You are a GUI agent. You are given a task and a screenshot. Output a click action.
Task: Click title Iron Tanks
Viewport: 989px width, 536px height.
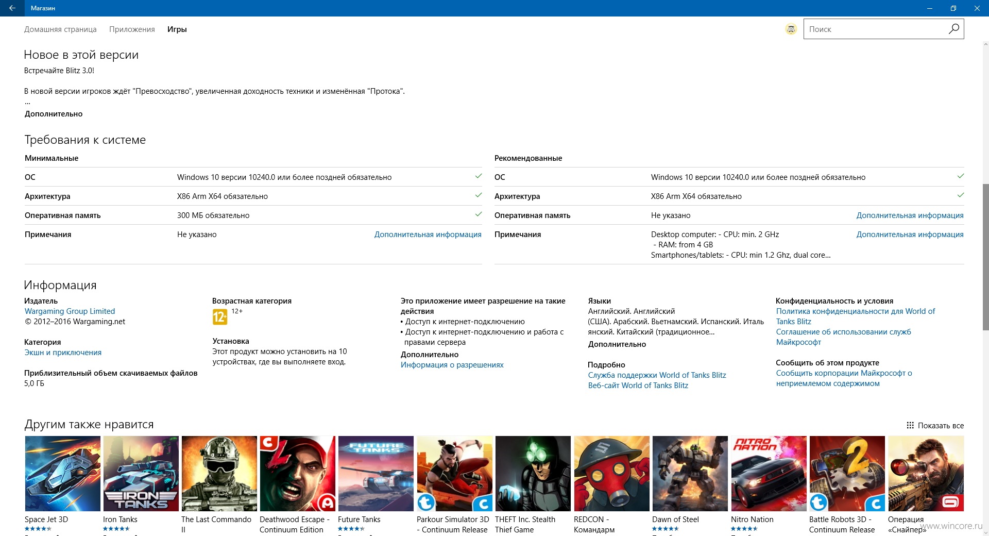[x=120, y=520]
